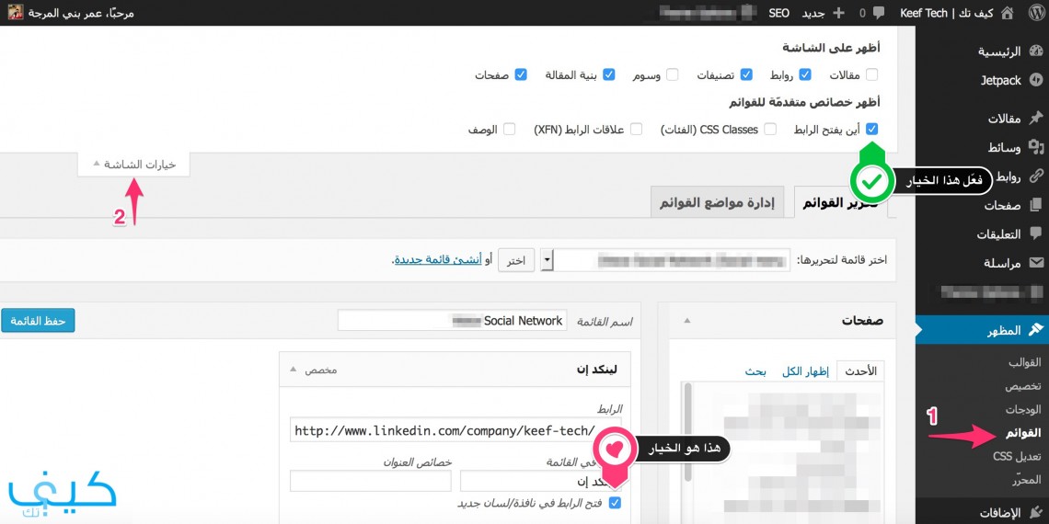
Task: Toggle the أين يفتح الرابط checkbox
Action: (x=871, y=129)
